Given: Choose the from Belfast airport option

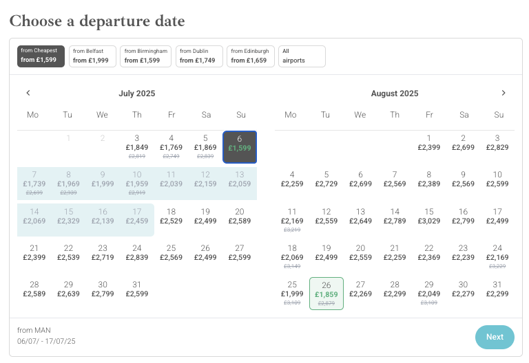Looking at the screenshot, I should pos(92,56).
